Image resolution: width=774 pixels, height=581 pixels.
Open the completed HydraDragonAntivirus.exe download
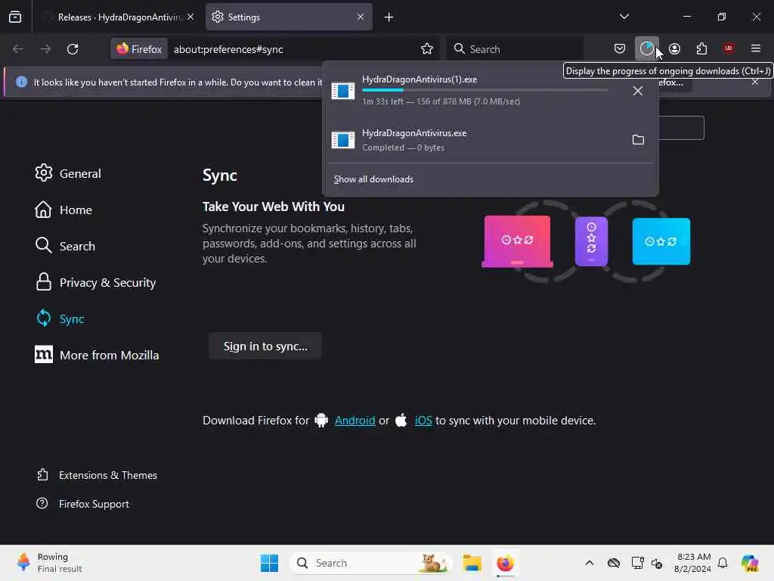click(x=474, y=140)
